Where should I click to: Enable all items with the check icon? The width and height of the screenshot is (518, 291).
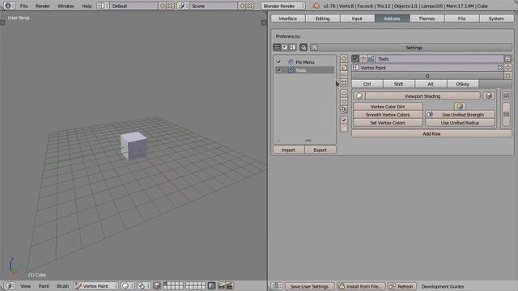coord(344,120)
